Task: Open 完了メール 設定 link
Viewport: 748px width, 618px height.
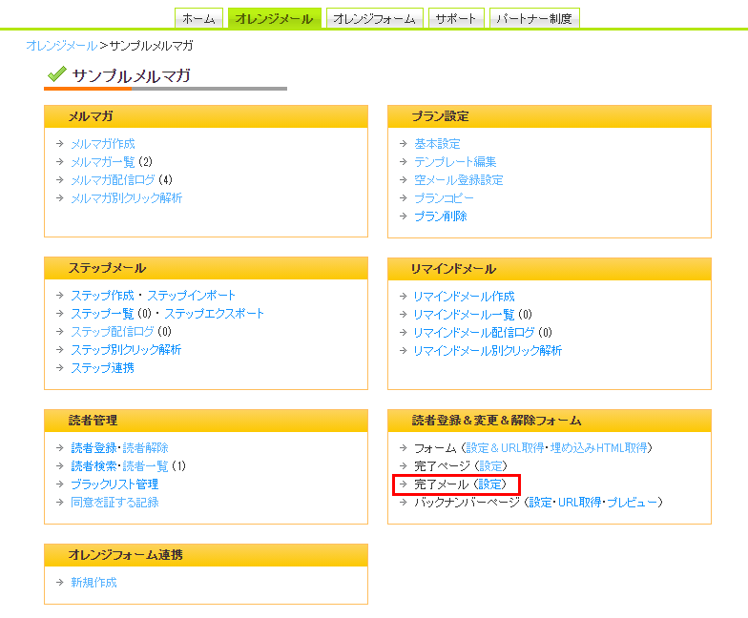Action: click(490, 484)
